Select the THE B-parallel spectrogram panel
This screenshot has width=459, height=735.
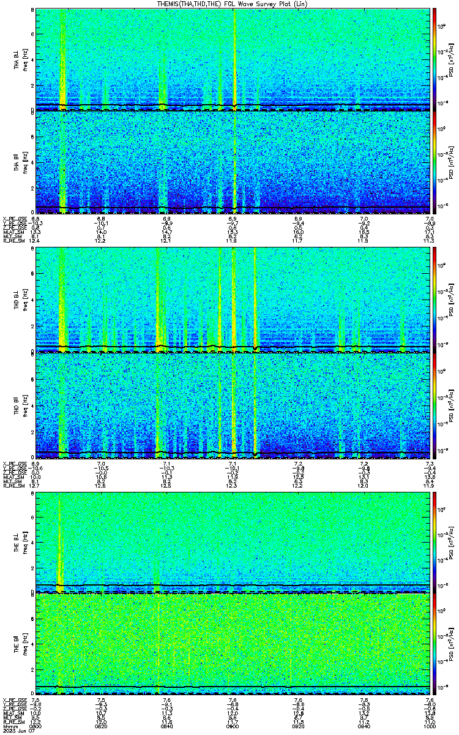point(233,644)
